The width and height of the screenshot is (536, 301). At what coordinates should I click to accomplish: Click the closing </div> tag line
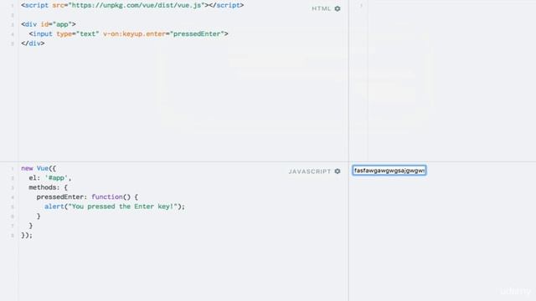[x=33, y=43]
